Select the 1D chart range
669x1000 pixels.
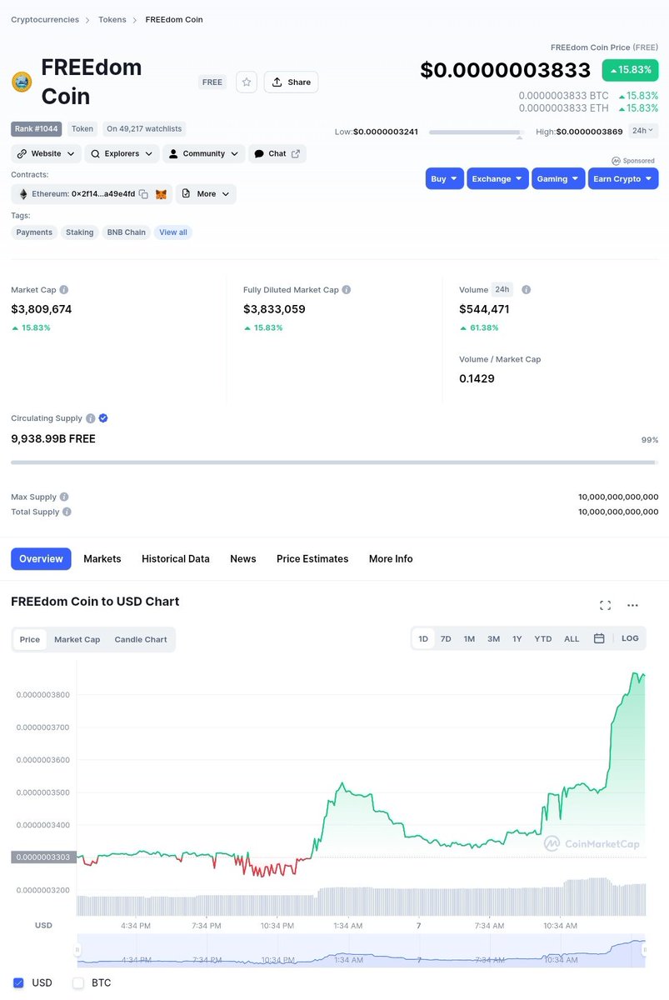423,638
